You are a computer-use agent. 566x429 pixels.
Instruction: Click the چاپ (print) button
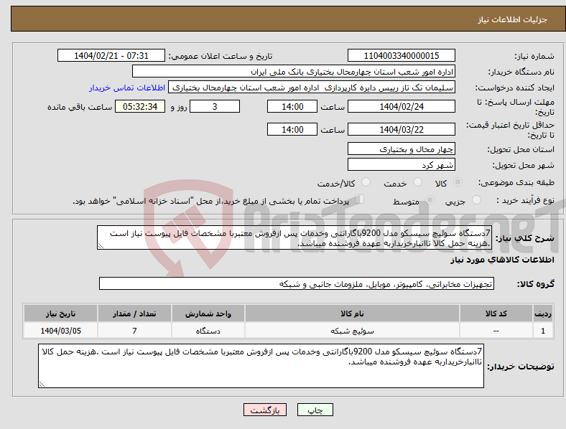(315, 410)
